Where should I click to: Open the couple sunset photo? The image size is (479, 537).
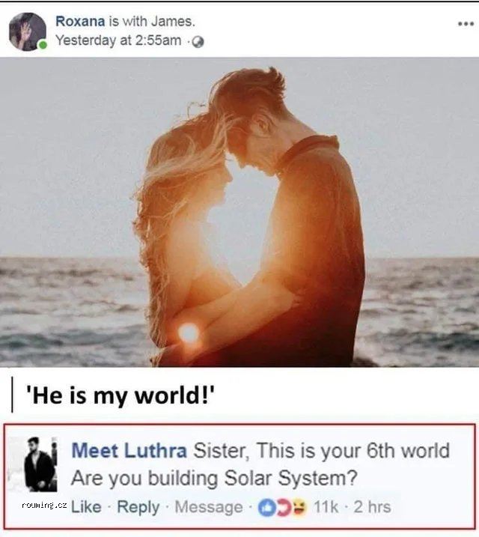point(239,212)
